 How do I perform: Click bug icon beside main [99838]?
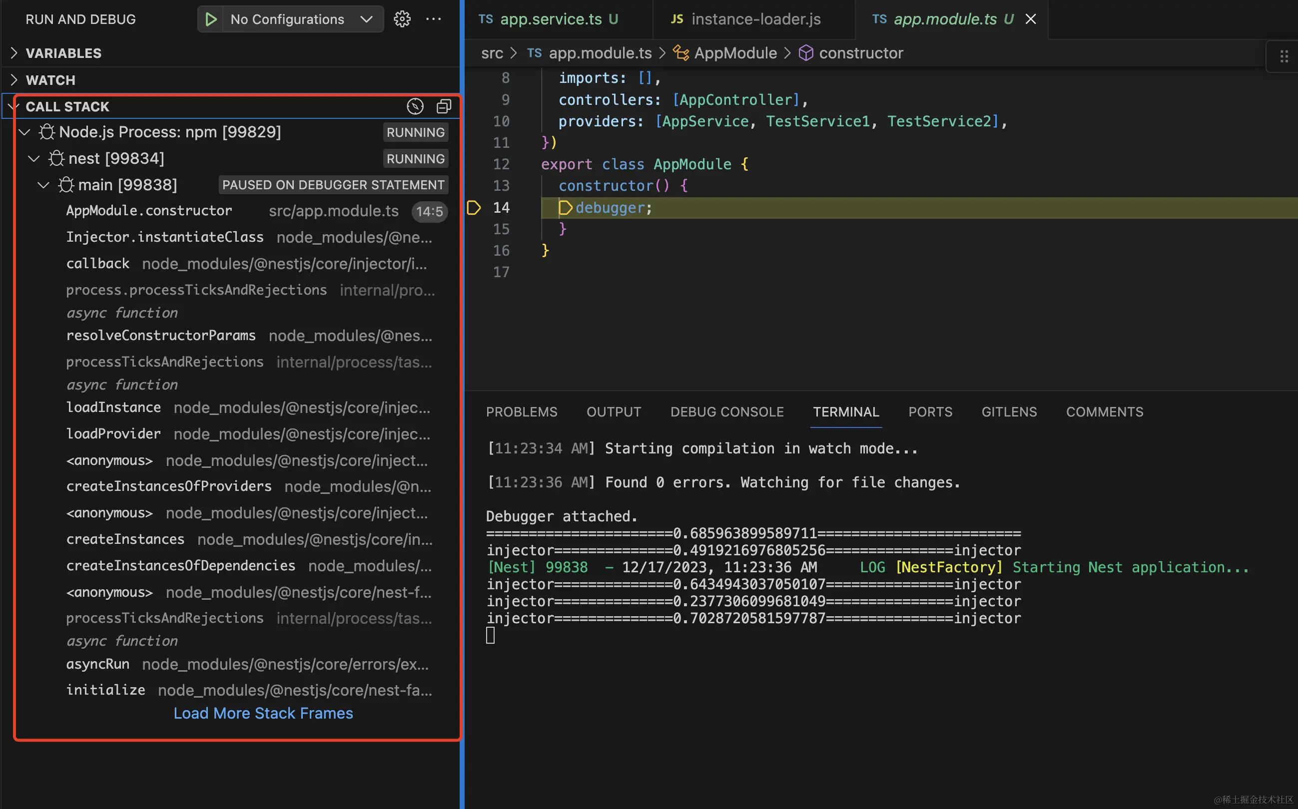(x=66, y=185)
